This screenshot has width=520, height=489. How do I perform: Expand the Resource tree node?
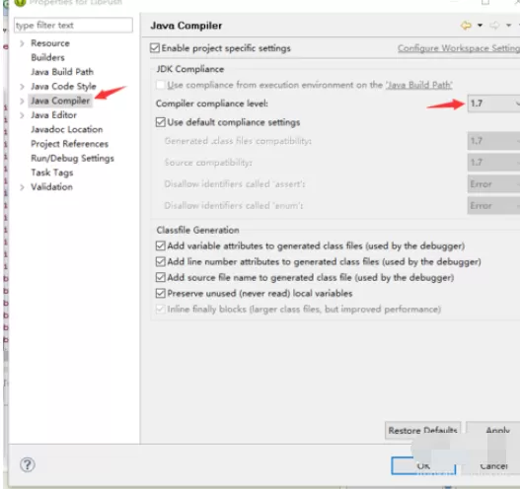22,43
